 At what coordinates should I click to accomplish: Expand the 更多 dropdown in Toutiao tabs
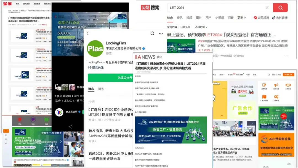coord(241,18)
